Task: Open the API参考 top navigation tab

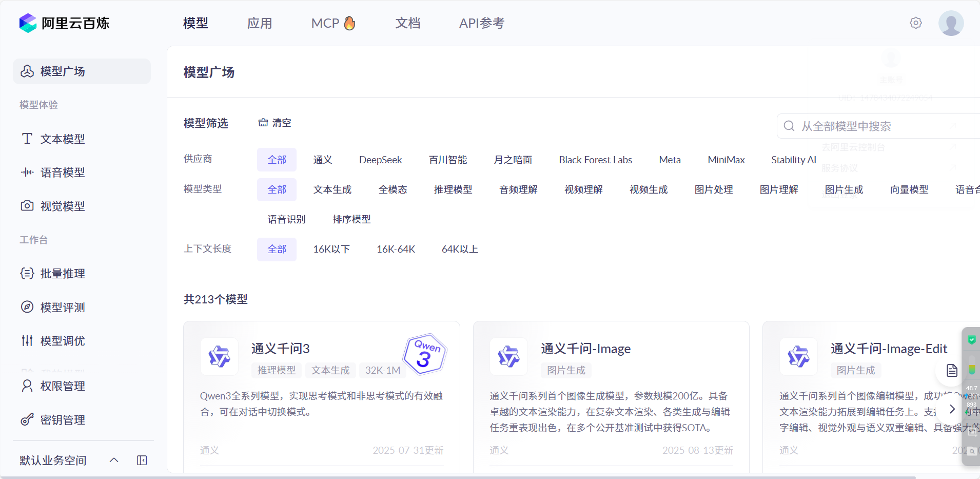Action: tap(482, 23)
